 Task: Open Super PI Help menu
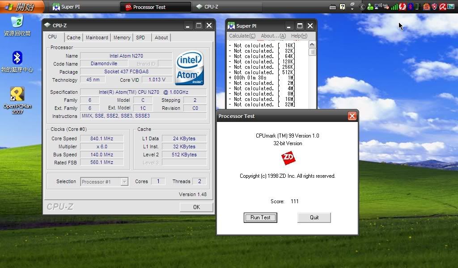tap(299, 36)
